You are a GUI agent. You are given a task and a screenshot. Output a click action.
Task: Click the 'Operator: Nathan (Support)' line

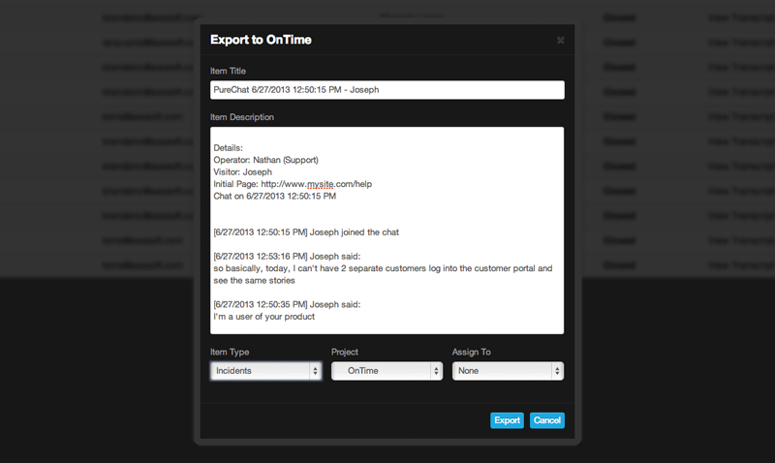pyautogui.click(x=265, y=160)
